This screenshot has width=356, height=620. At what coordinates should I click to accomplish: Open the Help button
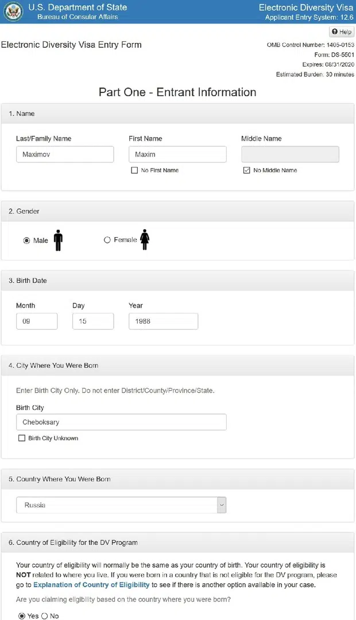[x=342, y=32]
